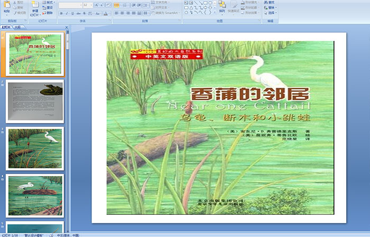Open the Align Text (对齐文本) dropdown
Screen dimensions: 370x237
pos(161,7)
